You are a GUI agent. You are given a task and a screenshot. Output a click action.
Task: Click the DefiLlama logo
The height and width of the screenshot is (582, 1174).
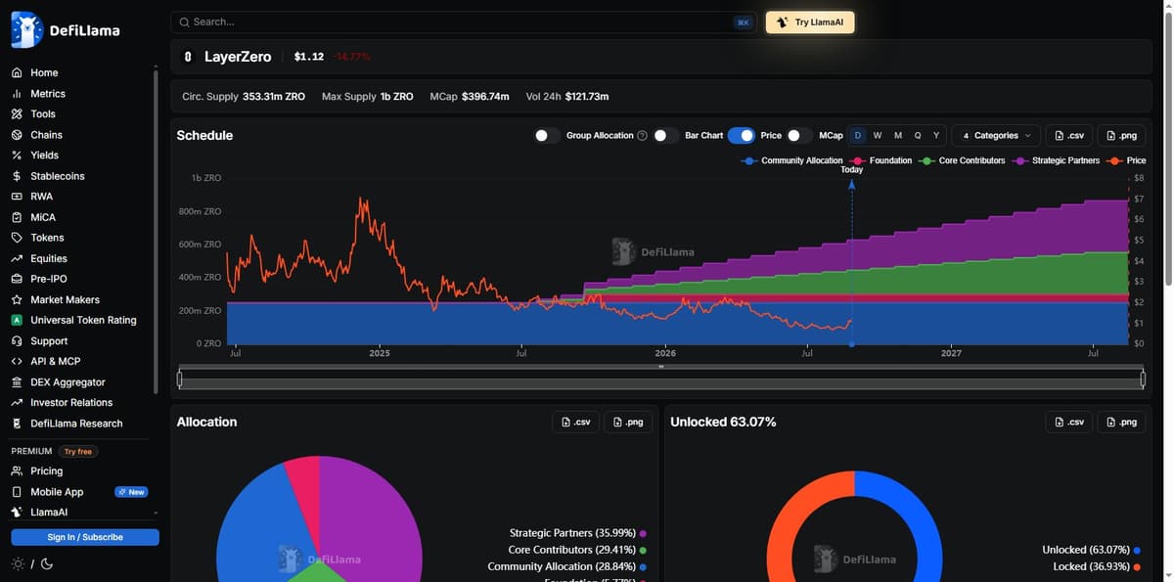coord(66,30)
